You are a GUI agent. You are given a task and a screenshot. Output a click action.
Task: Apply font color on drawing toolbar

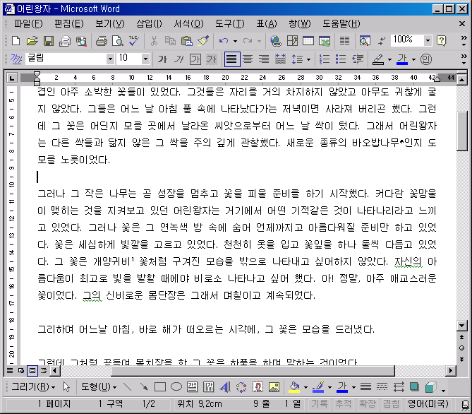pyautogui.click(x=342, y=387)
